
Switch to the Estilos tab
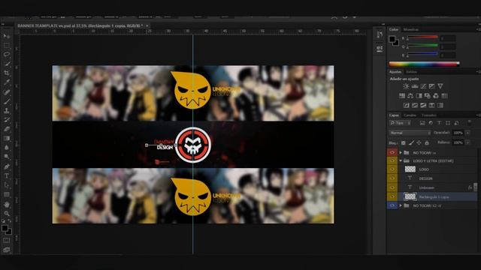click(412, 72)
